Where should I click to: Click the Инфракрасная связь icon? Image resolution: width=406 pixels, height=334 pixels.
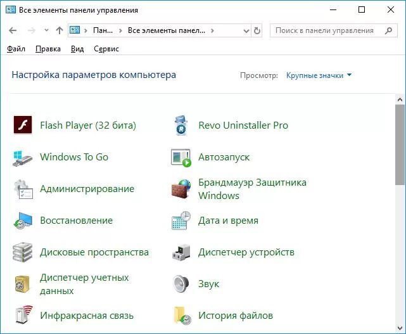[x=24, y=314]
